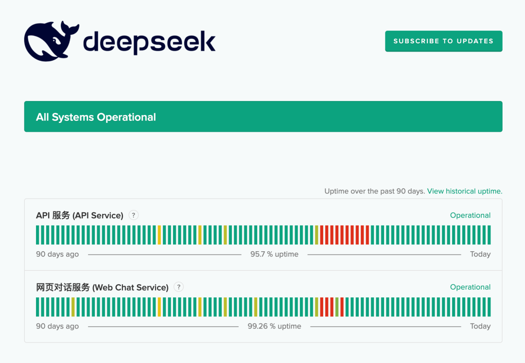
Task: Click help icon next to Web Chat Service
Action: pyautogui.click(x=179, y=287)
